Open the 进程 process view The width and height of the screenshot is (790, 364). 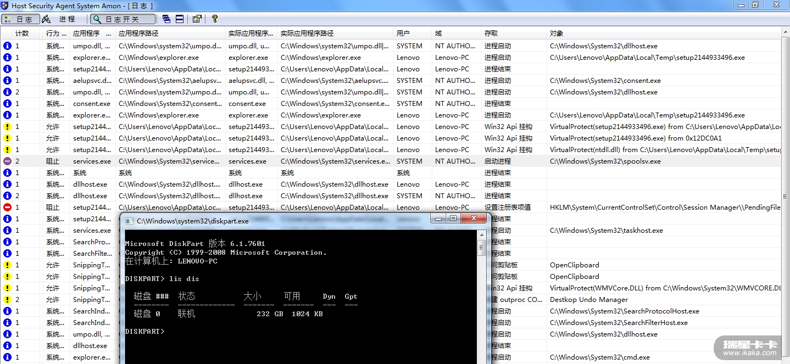[59, 19]
